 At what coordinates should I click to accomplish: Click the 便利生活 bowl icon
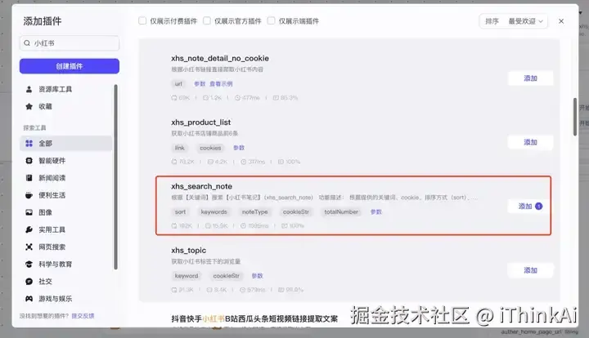click(29, 195)
